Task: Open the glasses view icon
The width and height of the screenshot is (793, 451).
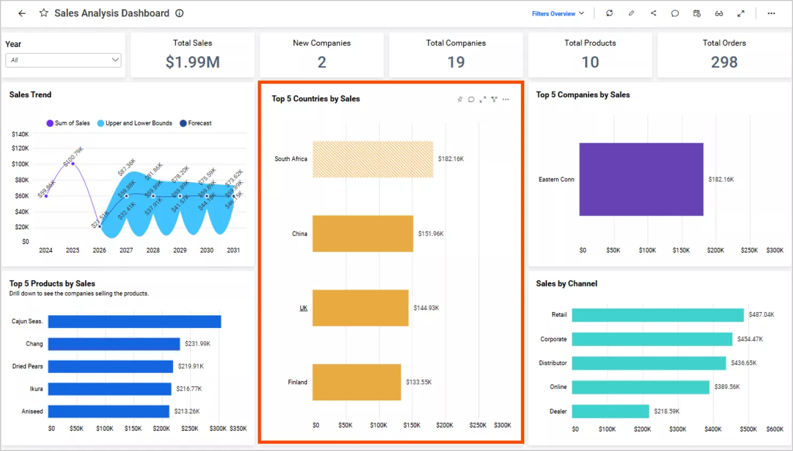Action: click(x=719, y=13)
